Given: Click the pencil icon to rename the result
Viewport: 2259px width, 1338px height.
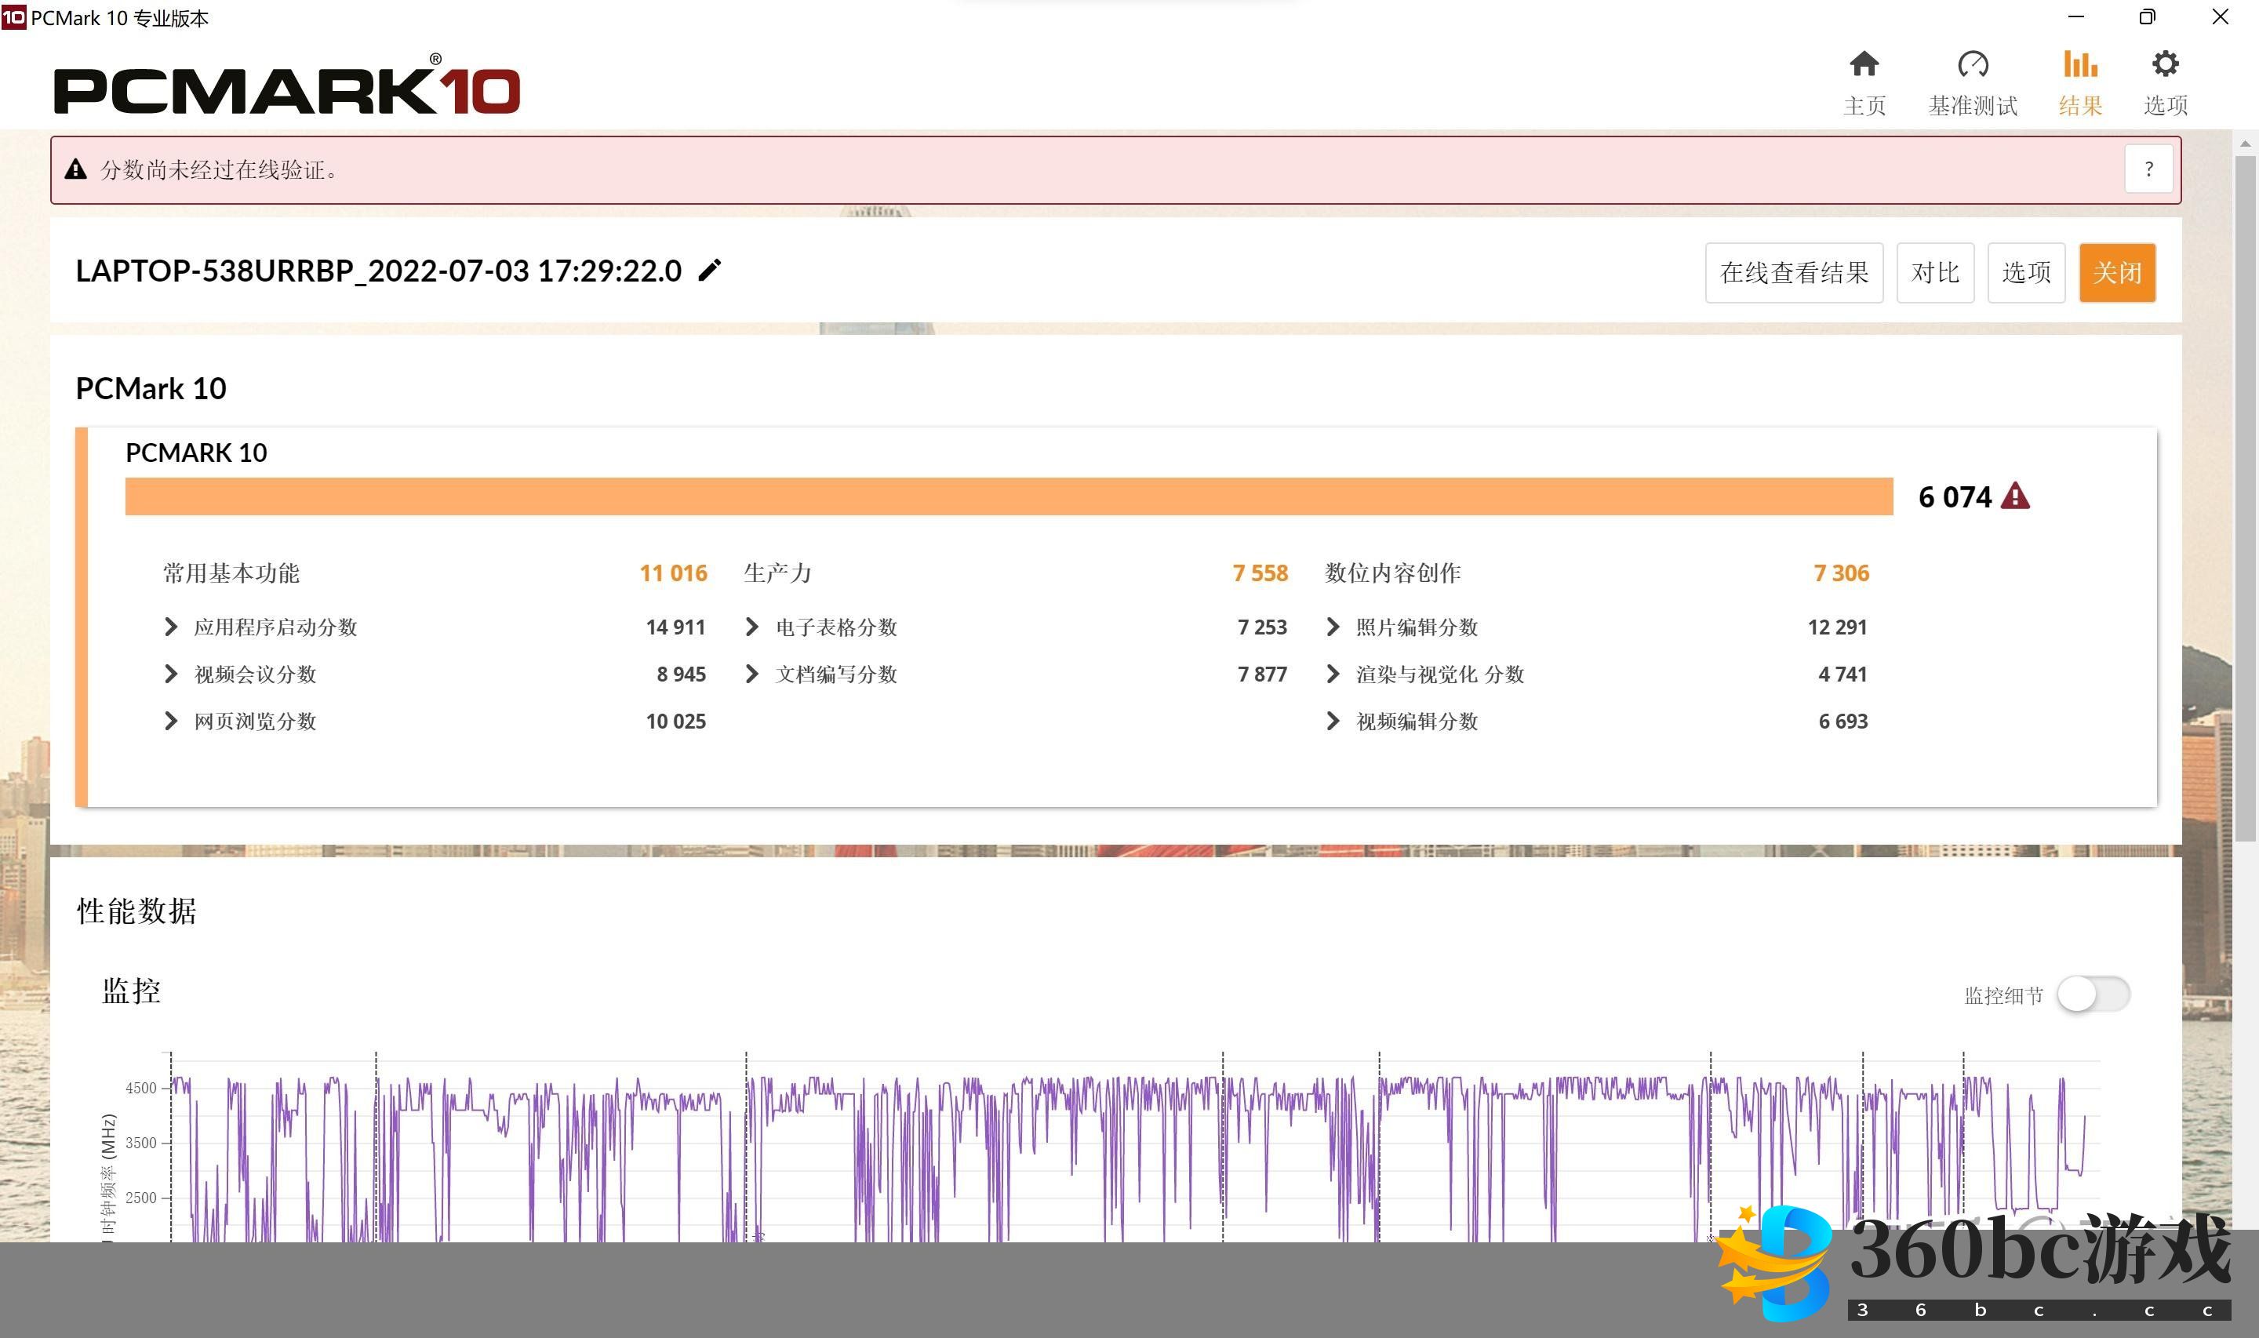Looking at the screenshot, I should (711, 271).
